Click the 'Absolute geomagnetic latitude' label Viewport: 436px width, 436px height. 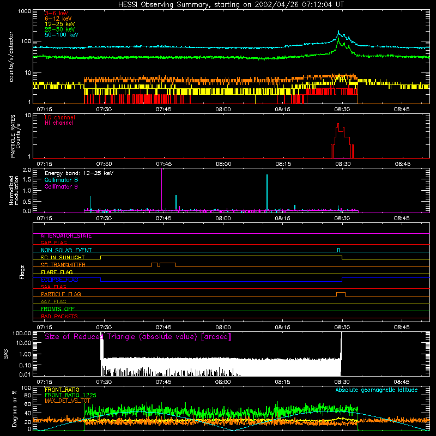(x=377, y=390)
